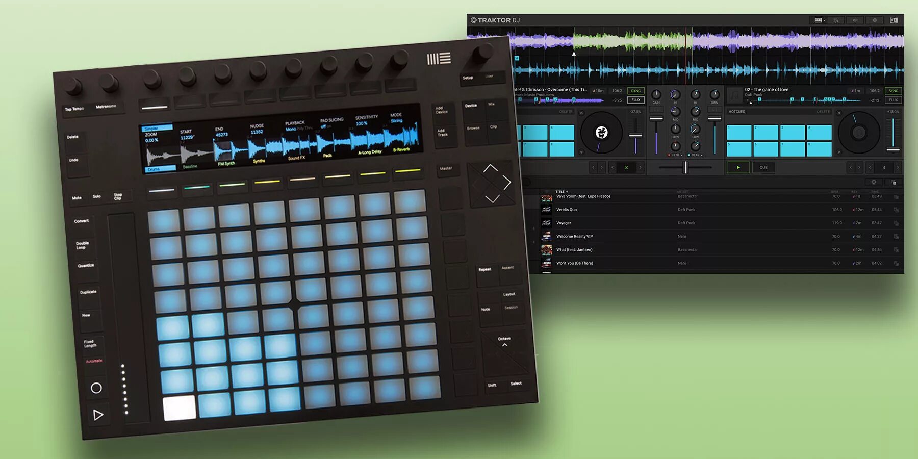The height and width of the screenshot is (459, 918).
Task: Click add-to-playlist icon on What (feat. Jantsen) row
Action: click(x=896, y=250)
